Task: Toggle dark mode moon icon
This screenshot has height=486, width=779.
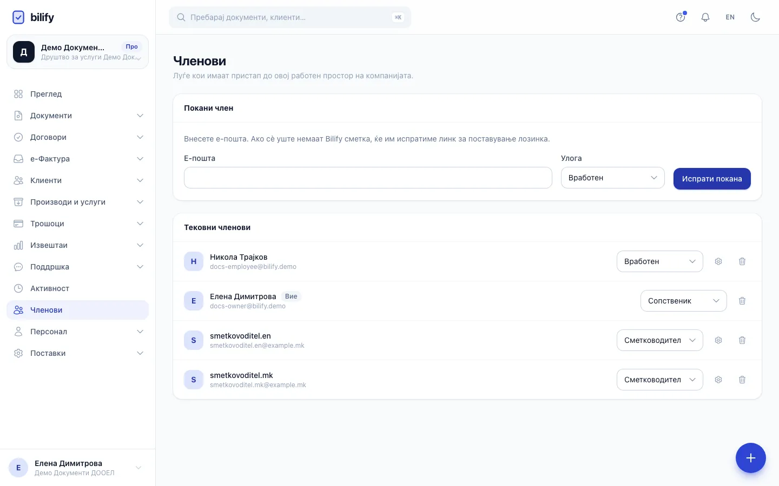Action: pyautogui.click(x=755, y=17)
